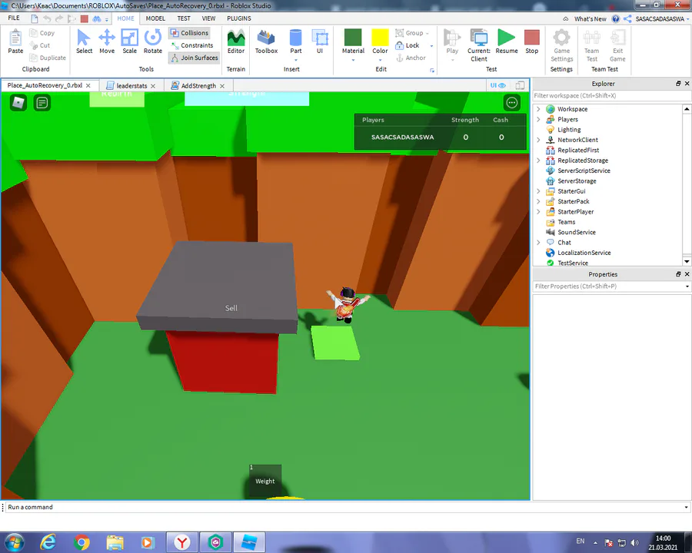Resume the running test

click(x=506, y=41)
